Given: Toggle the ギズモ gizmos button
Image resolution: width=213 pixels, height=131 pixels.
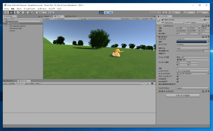Looking at the screenshot, I should click(x=151, y=19).
